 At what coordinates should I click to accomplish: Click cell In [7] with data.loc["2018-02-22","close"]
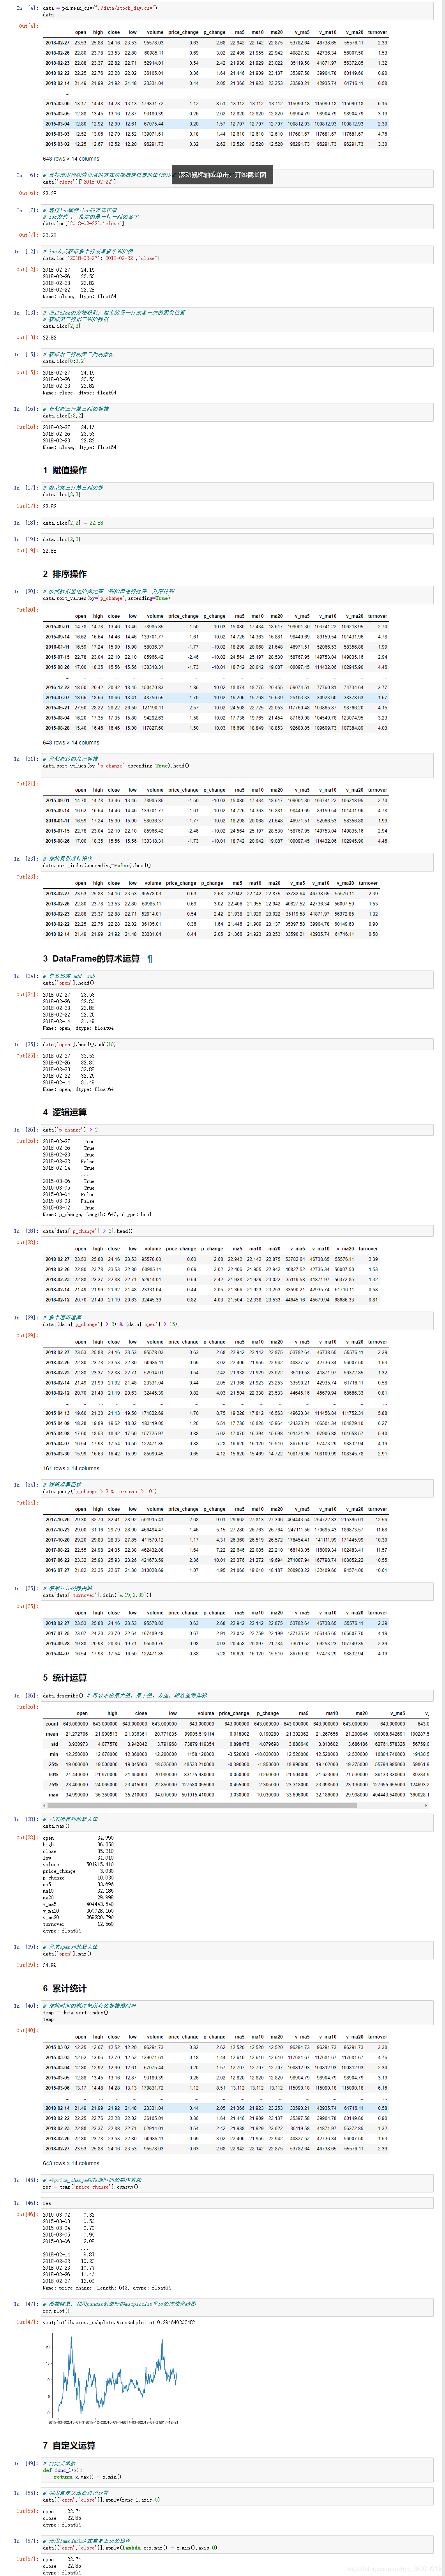click(236, 218)
